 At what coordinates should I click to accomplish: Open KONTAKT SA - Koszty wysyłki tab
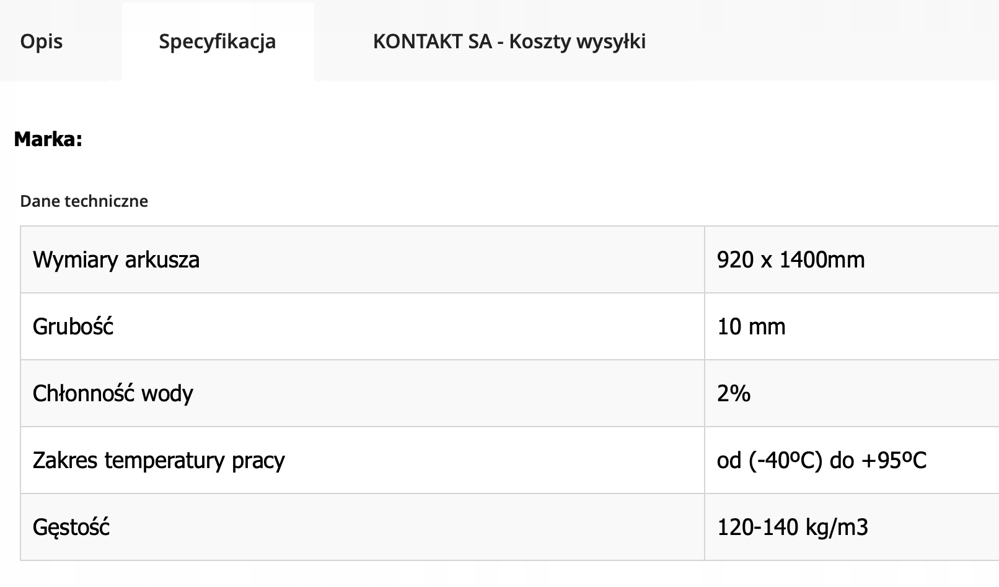pyautogui.click(x=509, y=41)
